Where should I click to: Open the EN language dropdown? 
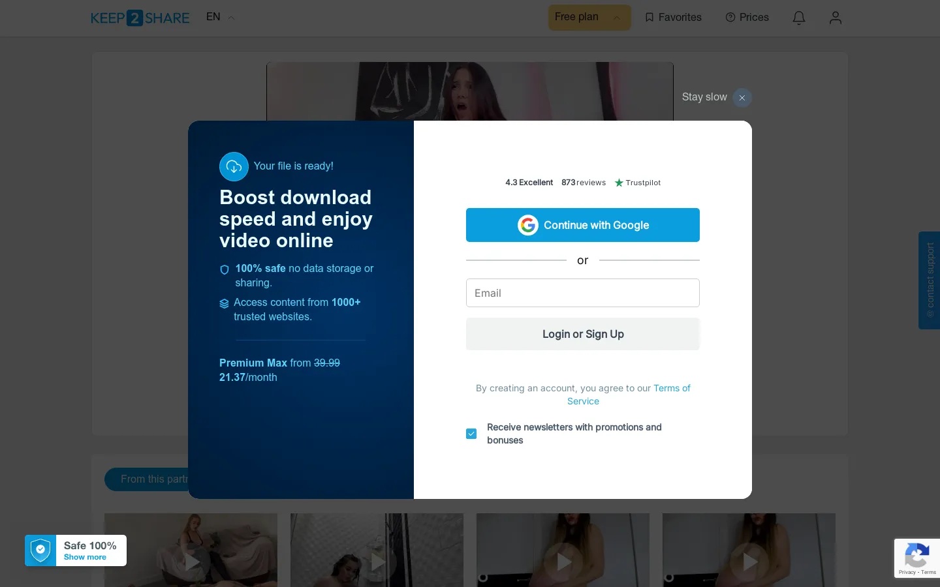point(221,17)
